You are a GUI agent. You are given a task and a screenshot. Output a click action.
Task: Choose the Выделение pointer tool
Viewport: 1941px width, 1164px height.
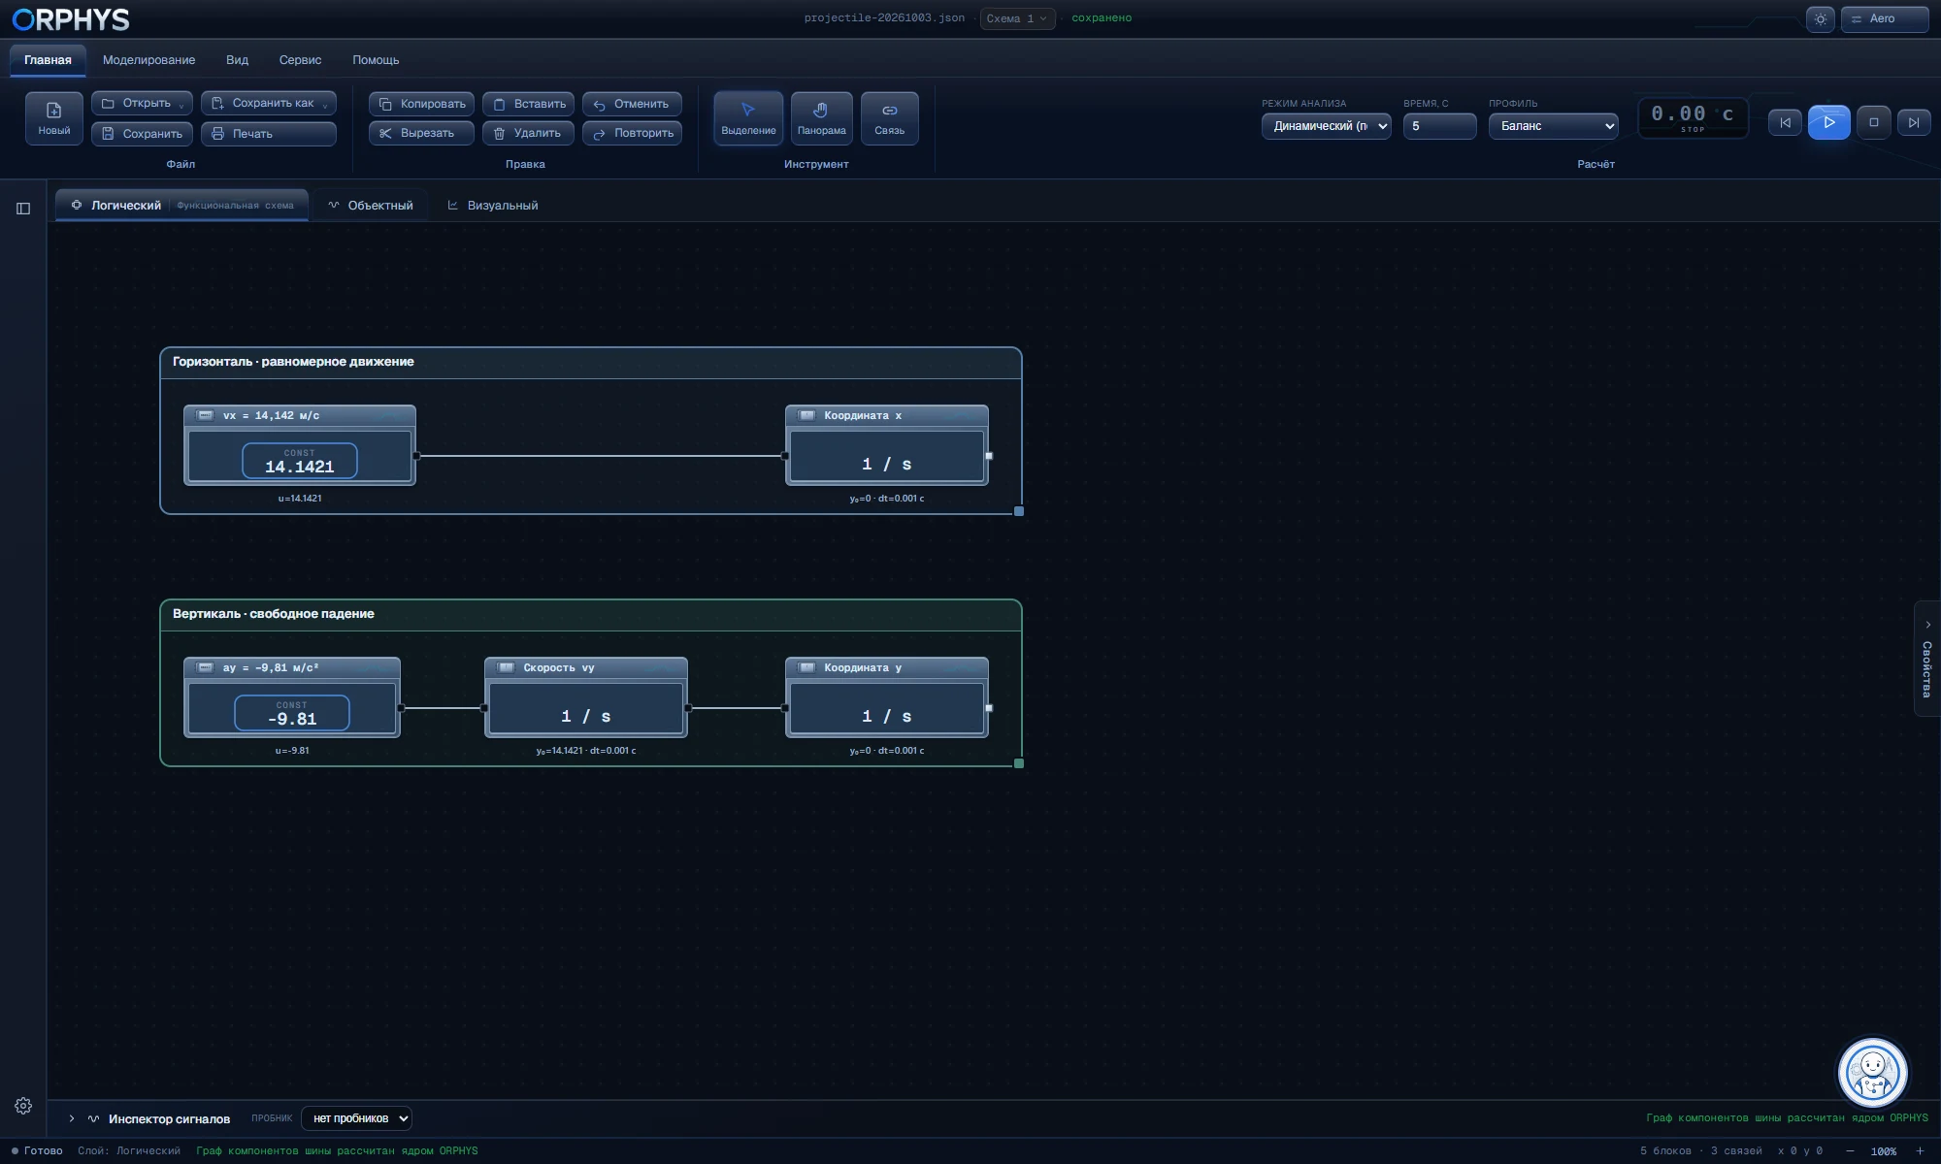tap(748, 118)
